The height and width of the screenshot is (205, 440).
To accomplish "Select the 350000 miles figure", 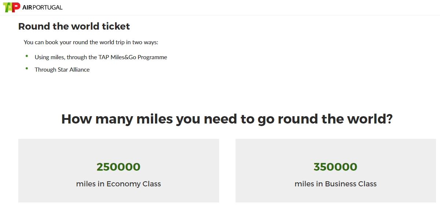I will click(335, 167).
